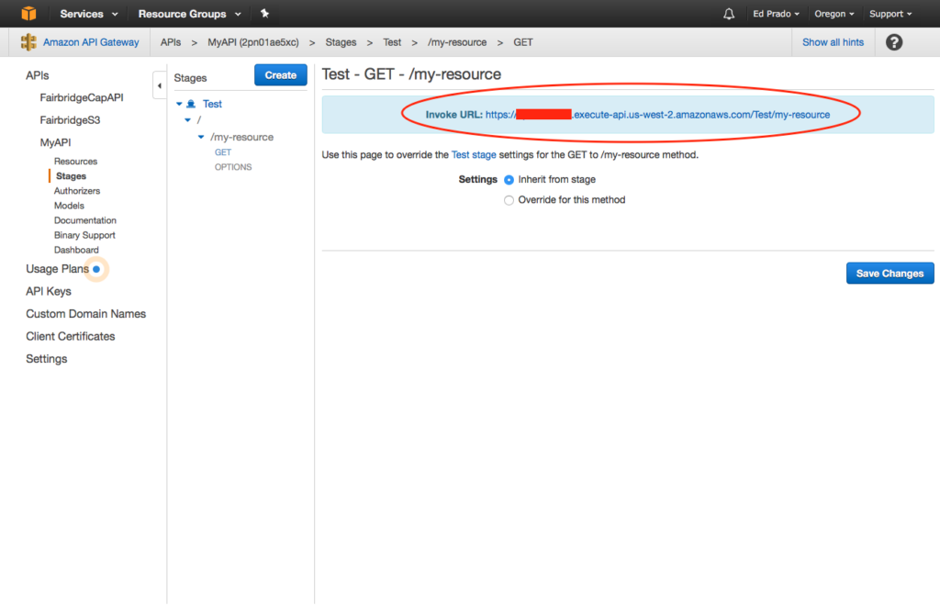Open the Invoke URL link

pyautogui.click(x=657, y=115)
